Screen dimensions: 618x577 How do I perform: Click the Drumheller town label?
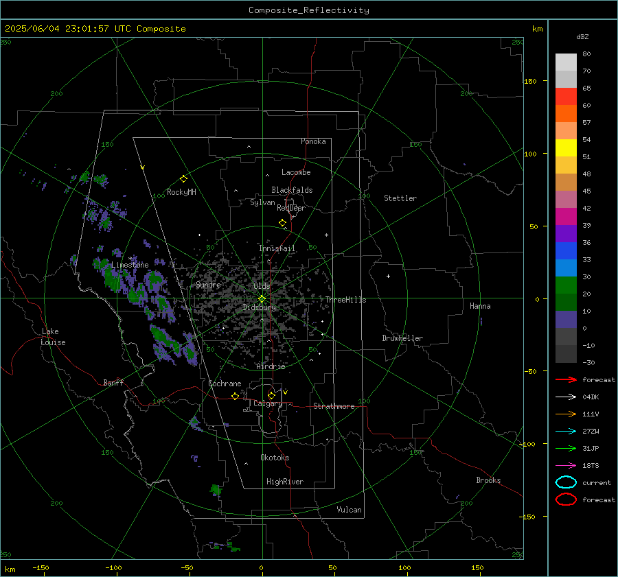[402, 338]
